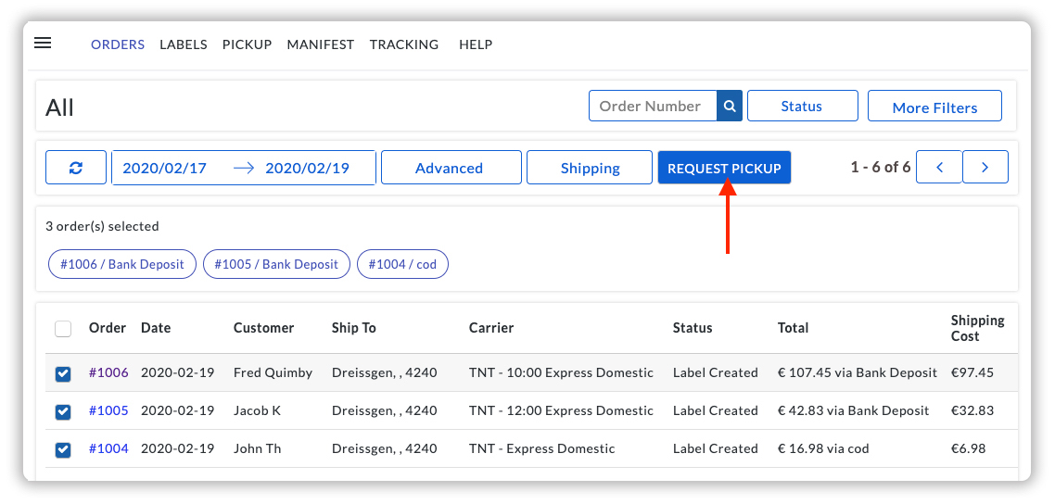Image resolution: width=1055 pixels, height=504 pixels.
Task: Go to the TRACKING tab
Action: pos(403,44)
